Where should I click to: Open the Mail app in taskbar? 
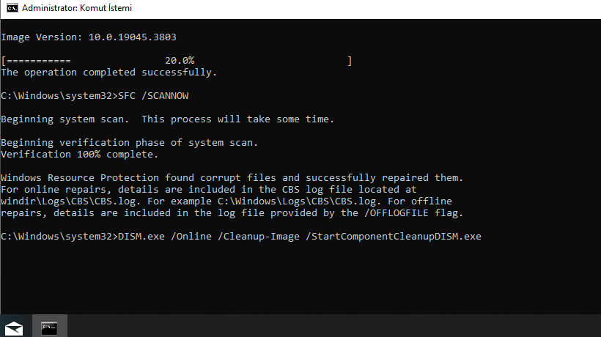coord(14,326)
